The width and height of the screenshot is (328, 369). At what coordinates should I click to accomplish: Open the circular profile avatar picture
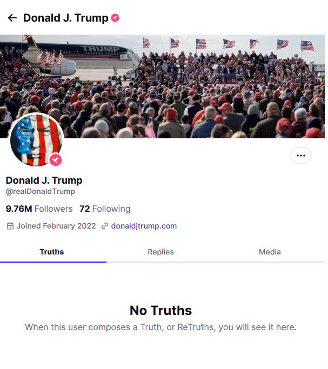click(x=36, y=139)
